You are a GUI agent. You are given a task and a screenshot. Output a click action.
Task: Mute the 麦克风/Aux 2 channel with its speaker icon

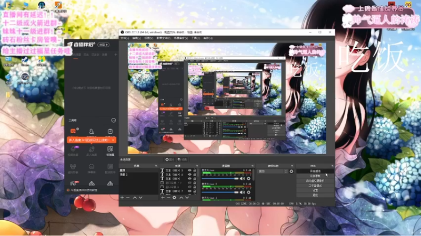[x=242, y=192]
